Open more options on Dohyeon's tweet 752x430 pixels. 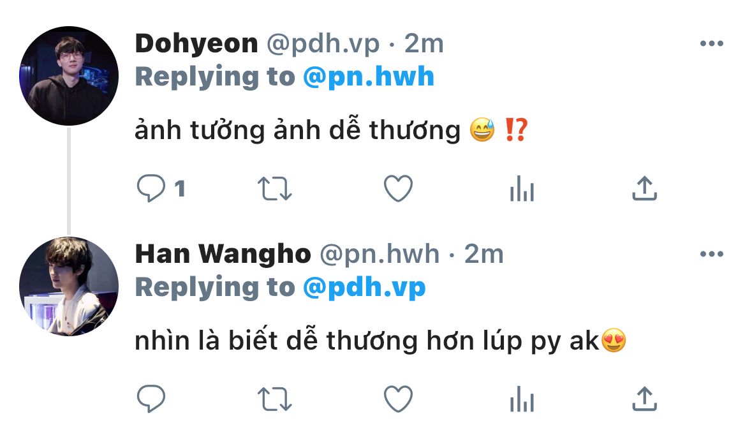[x=712, y=43]
